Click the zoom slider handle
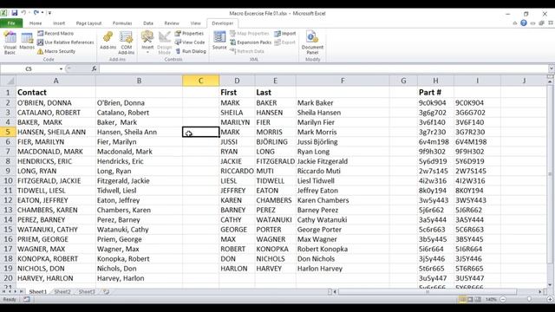The image size is (555, 312). click(x=529, y=300)
